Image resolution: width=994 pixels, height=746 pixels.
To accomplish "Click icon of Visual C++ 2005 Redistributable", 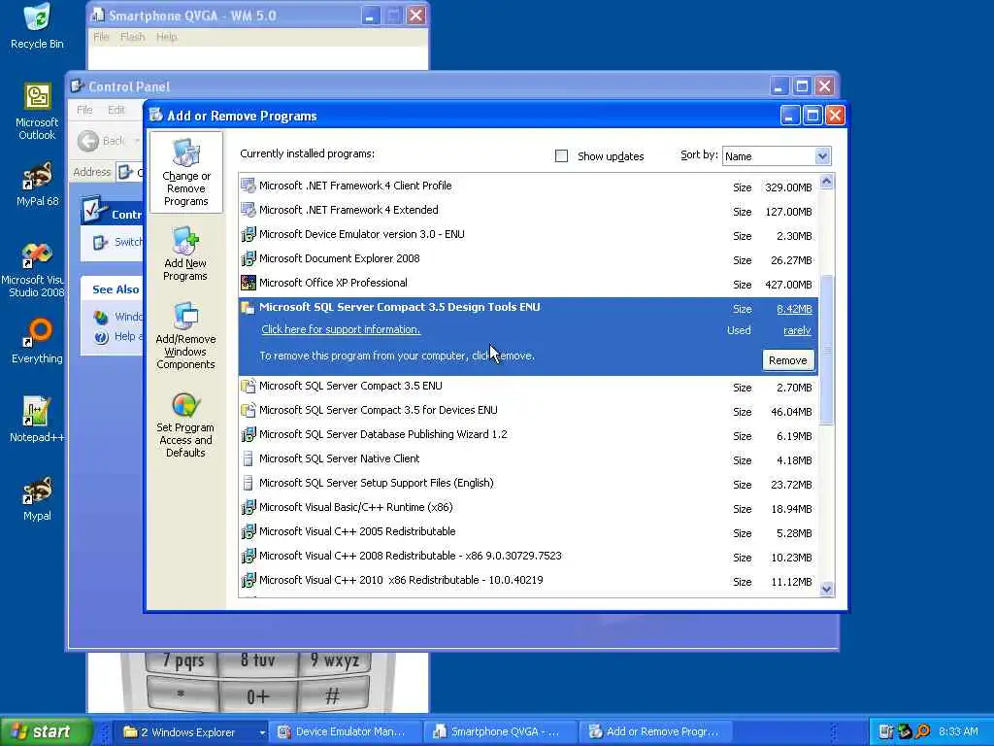I will tap(248, 531).
